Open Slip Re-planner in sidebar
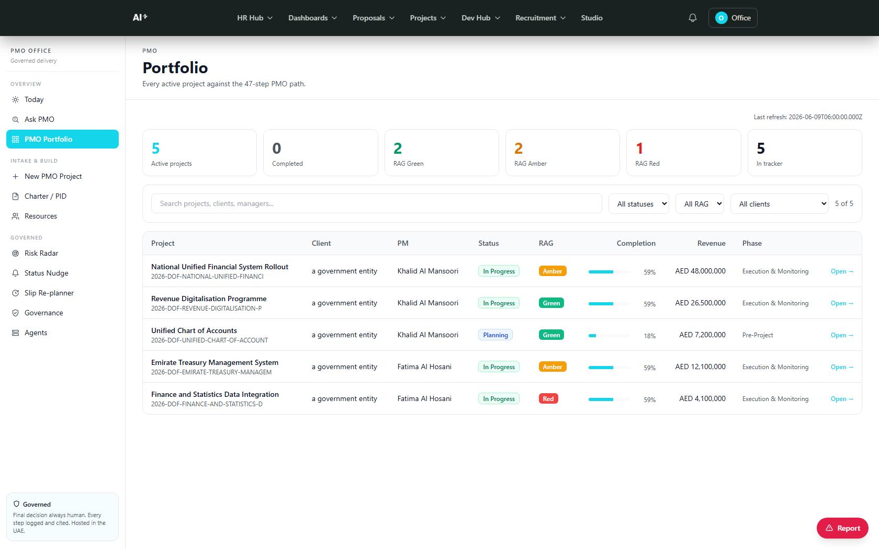The image size is (879, 549). tap(62, 293)
